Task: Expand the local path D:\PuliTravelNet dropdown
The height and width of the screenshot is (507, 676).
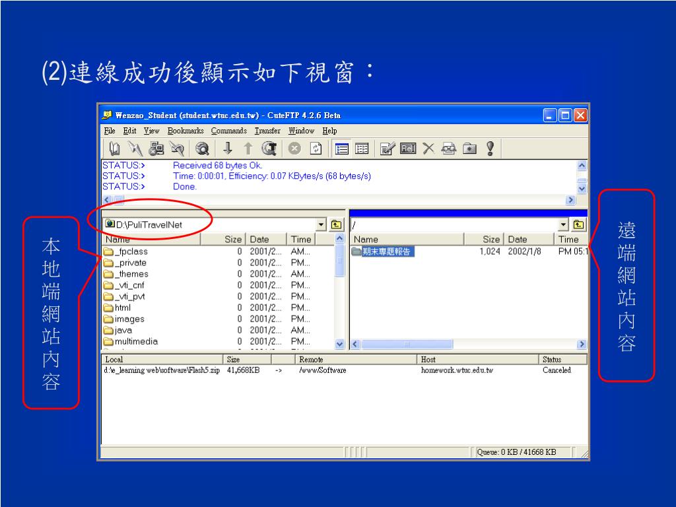Action: (321, 224)
